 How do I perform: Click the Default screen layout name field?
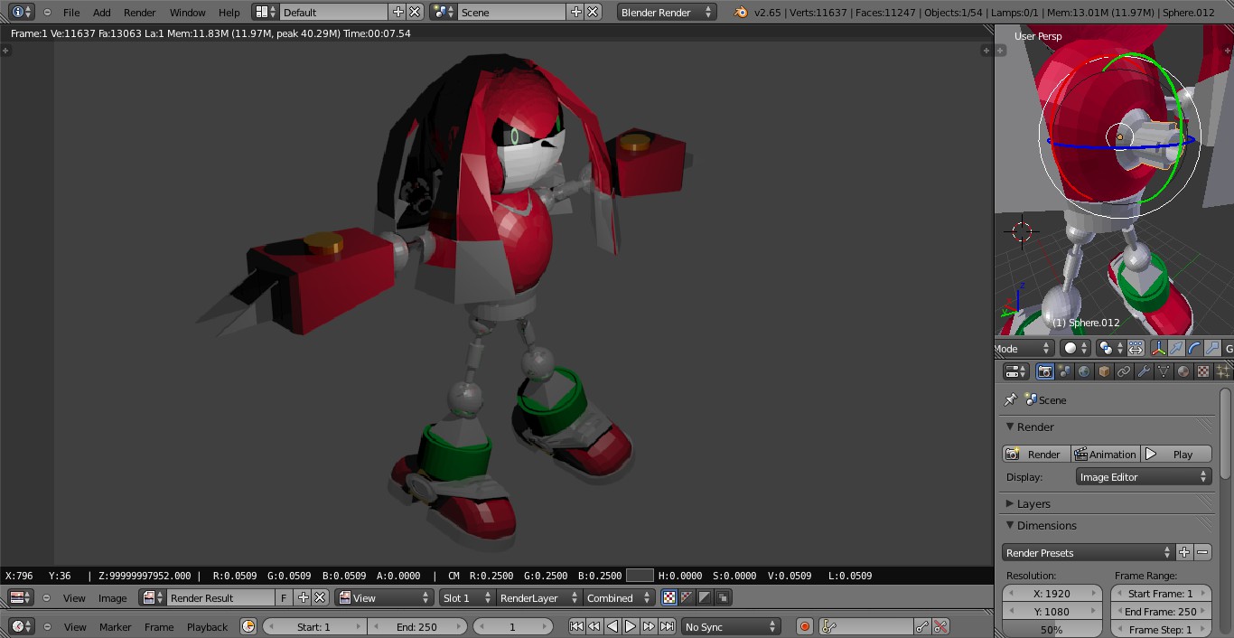334,12
